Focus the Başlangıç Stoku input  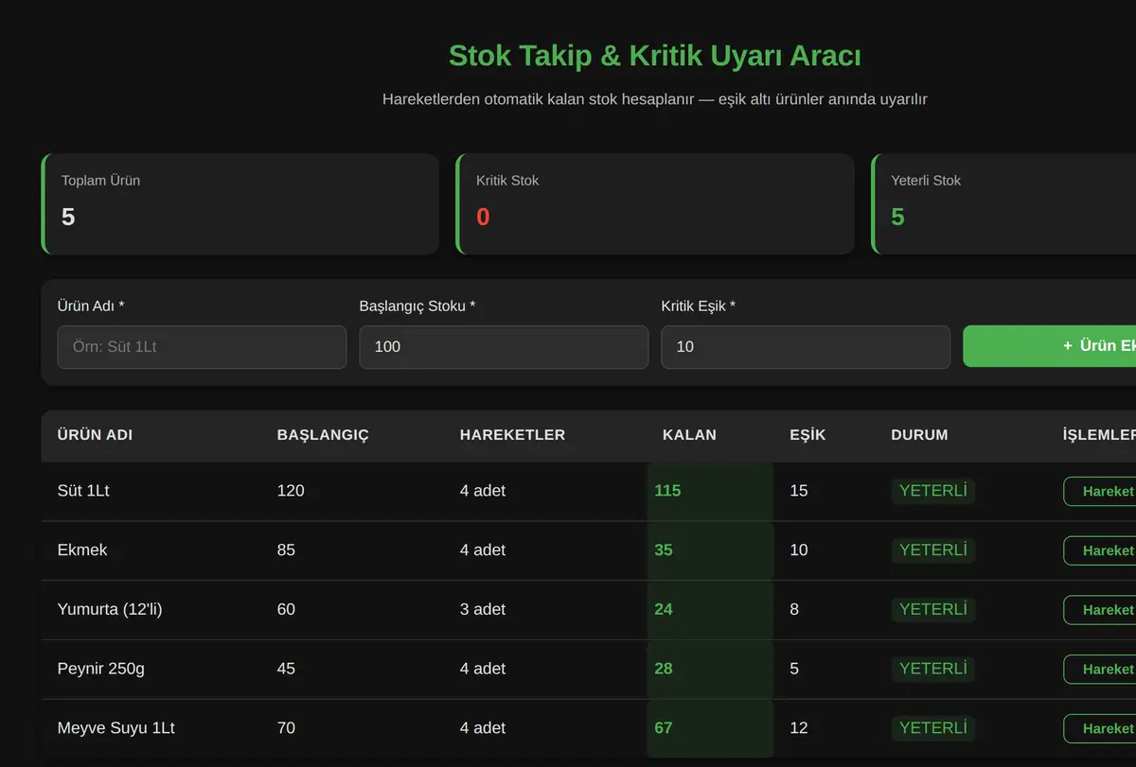click(x=504, y=347)
